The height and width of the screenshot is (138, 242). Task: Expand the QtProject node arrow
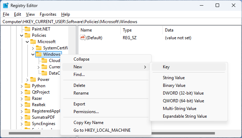(x=21, y=92)
